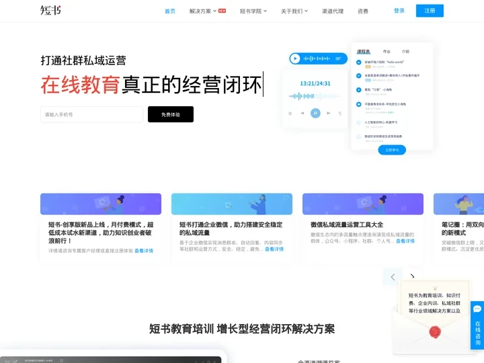Click the play icon of third lesson
The image size is (484, 363).
359,90
